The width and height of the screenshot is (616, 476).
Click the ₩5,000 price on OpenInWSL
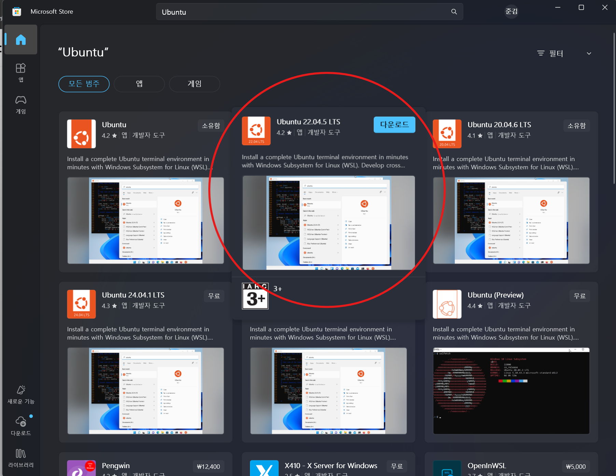coord(576,466)
